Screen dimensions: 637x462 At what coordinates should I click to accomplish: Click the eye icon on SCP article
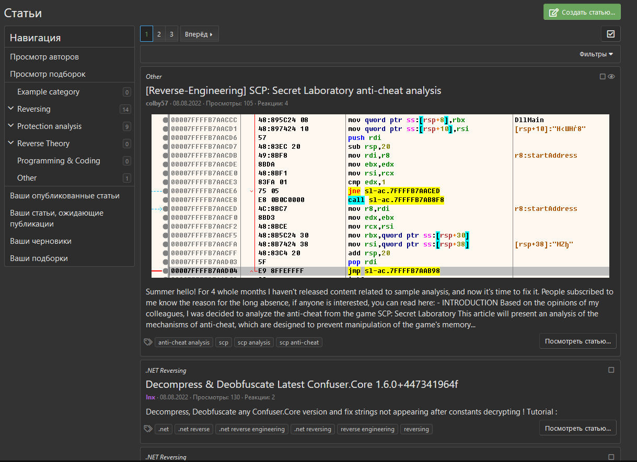[x=611, y=77]
